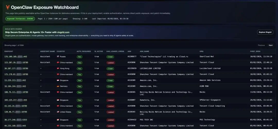Open endpoint 176.109.105 on port 443
278x129 pixels.
pyautogui.click(x=16, y=56)
